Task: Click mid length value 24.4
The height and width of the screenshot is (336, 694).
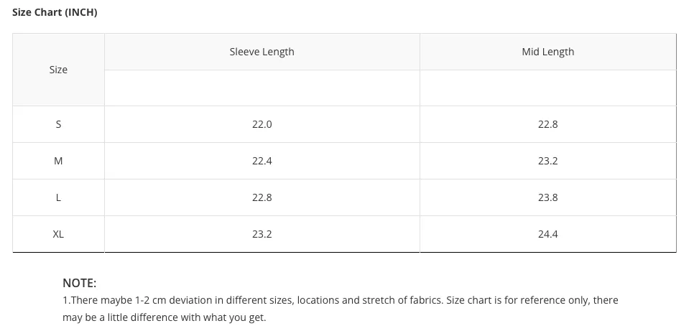Action: point(548,234)
